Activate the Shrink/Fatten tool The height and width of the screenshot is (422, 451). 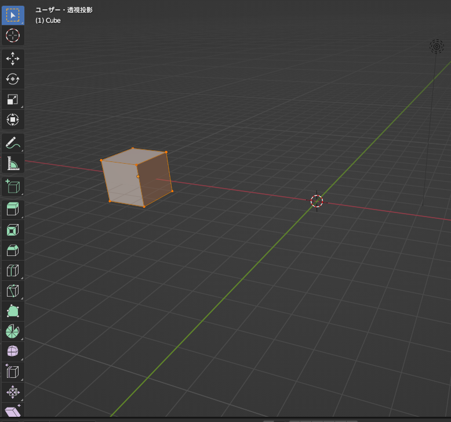click(x=13, y=392)
